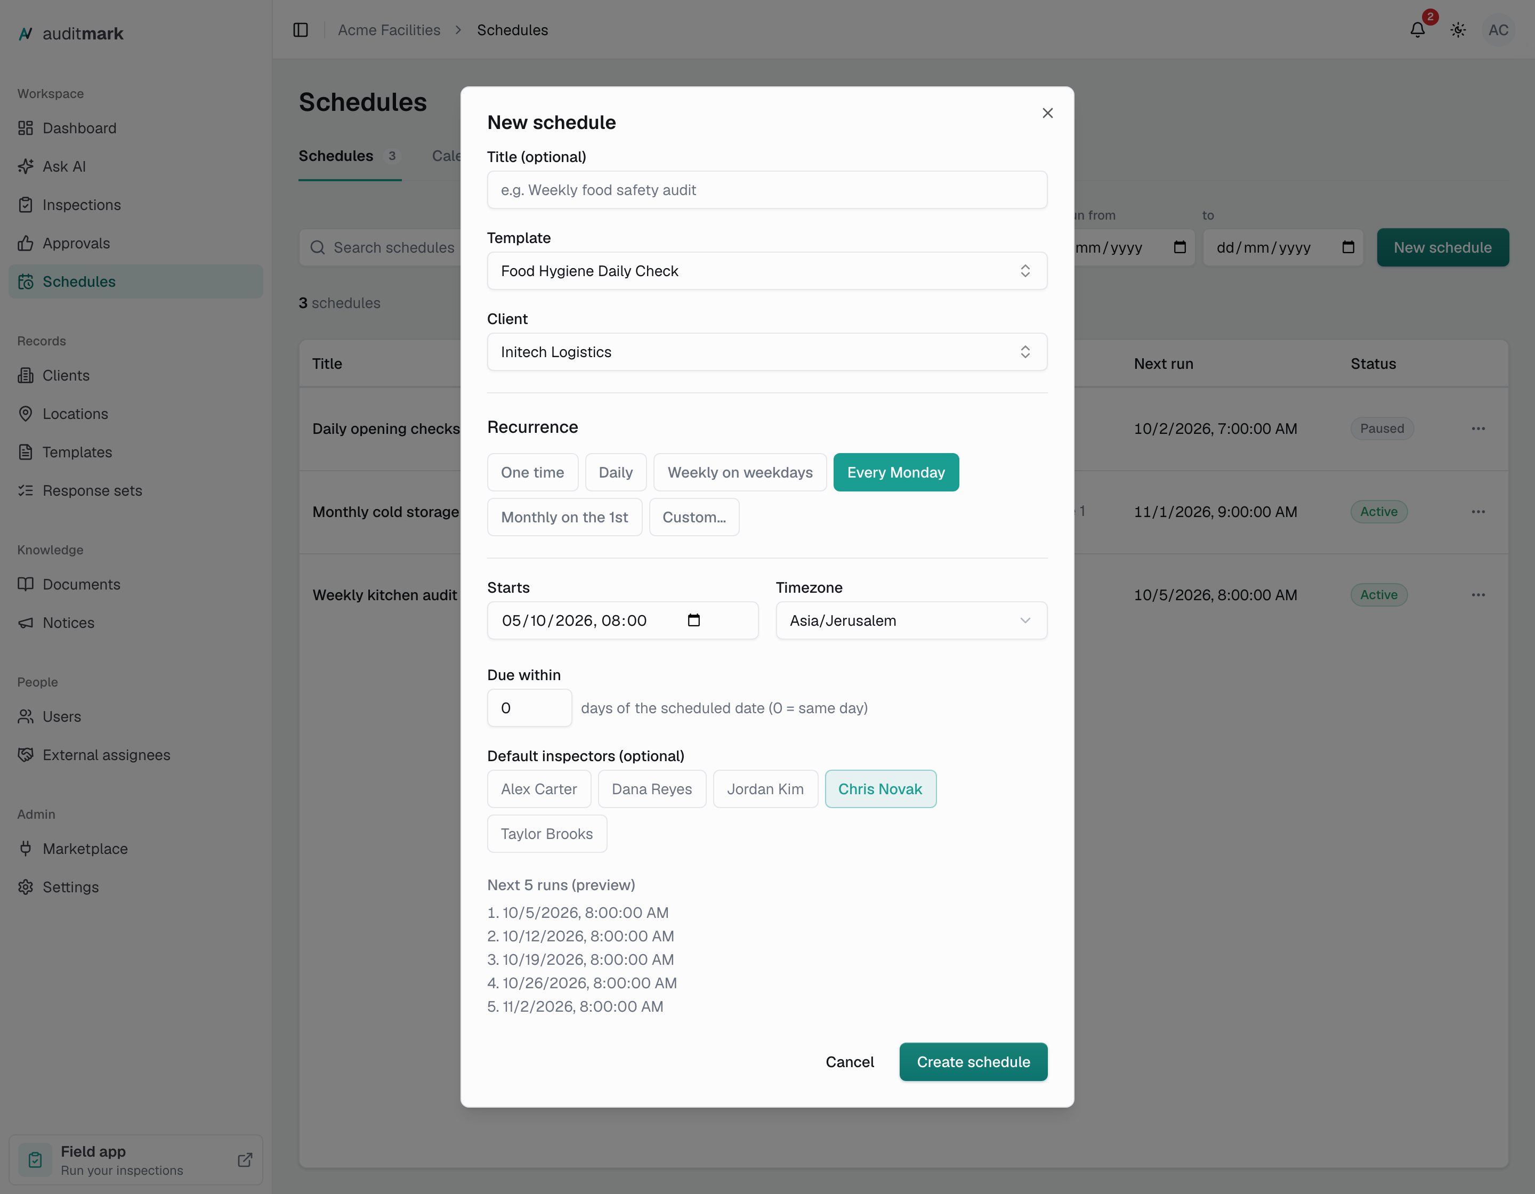1535x1194 pixels.
Task: Go to Dashboard in sidebar
Action: 136,128
